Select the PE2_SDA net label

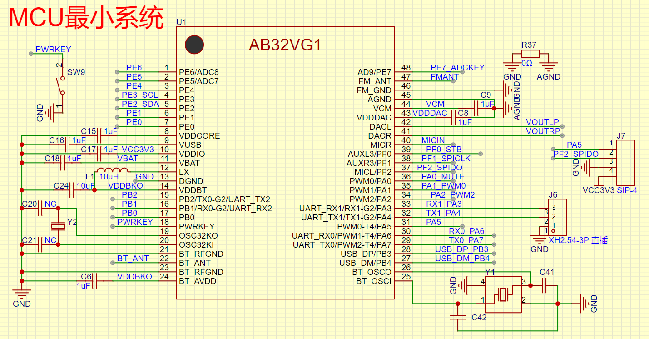click(x=140, y=104)
